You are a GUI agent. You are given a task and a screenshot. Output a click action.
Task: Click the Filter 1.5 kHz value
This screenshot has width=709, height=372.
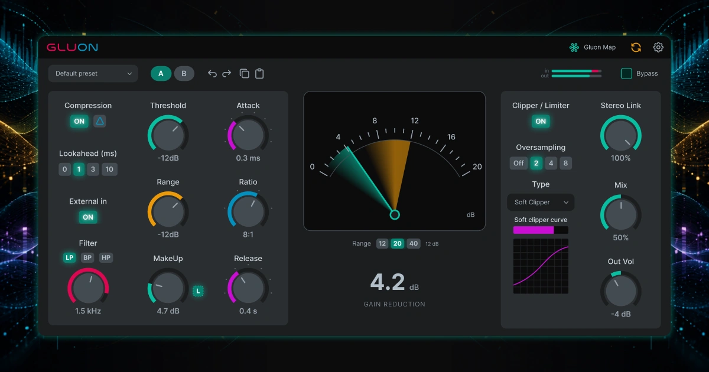88,311
